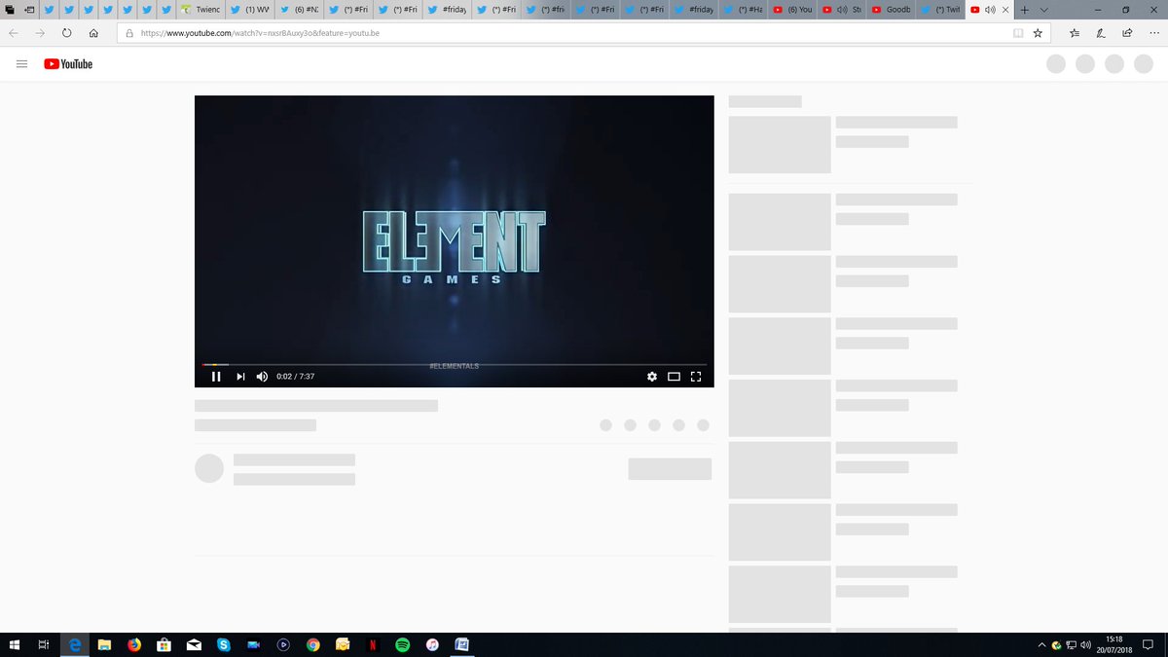Pause the video playback
Screen dimensions: 1168x657
point(216,377)
